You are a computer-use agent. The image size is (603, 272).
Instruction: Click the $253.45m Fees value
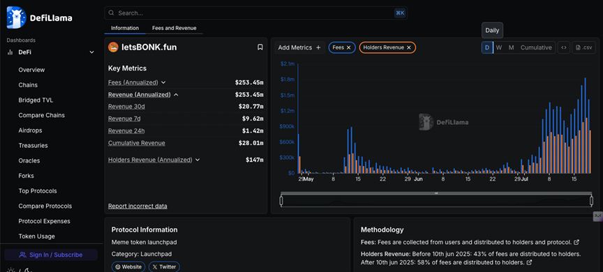click(249, 82)
